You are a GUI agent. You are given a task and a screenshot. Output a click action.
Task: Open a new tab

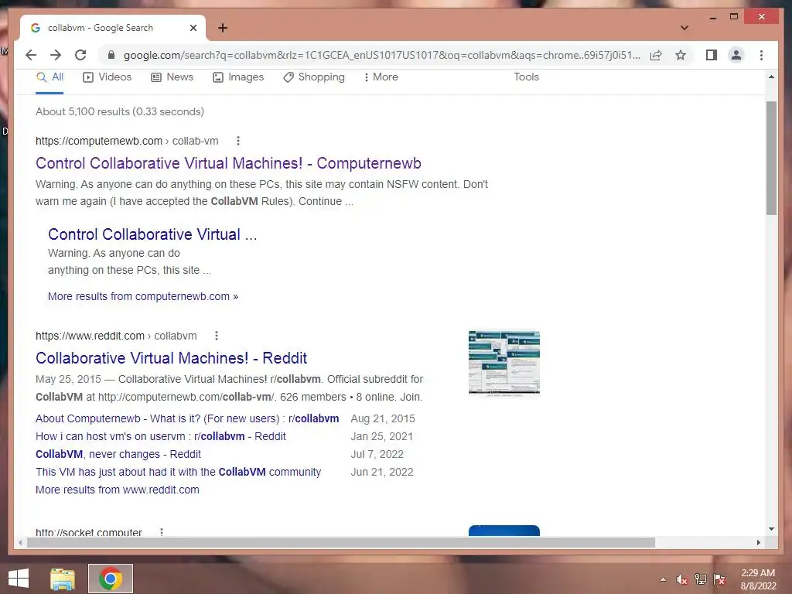(223, 28)
